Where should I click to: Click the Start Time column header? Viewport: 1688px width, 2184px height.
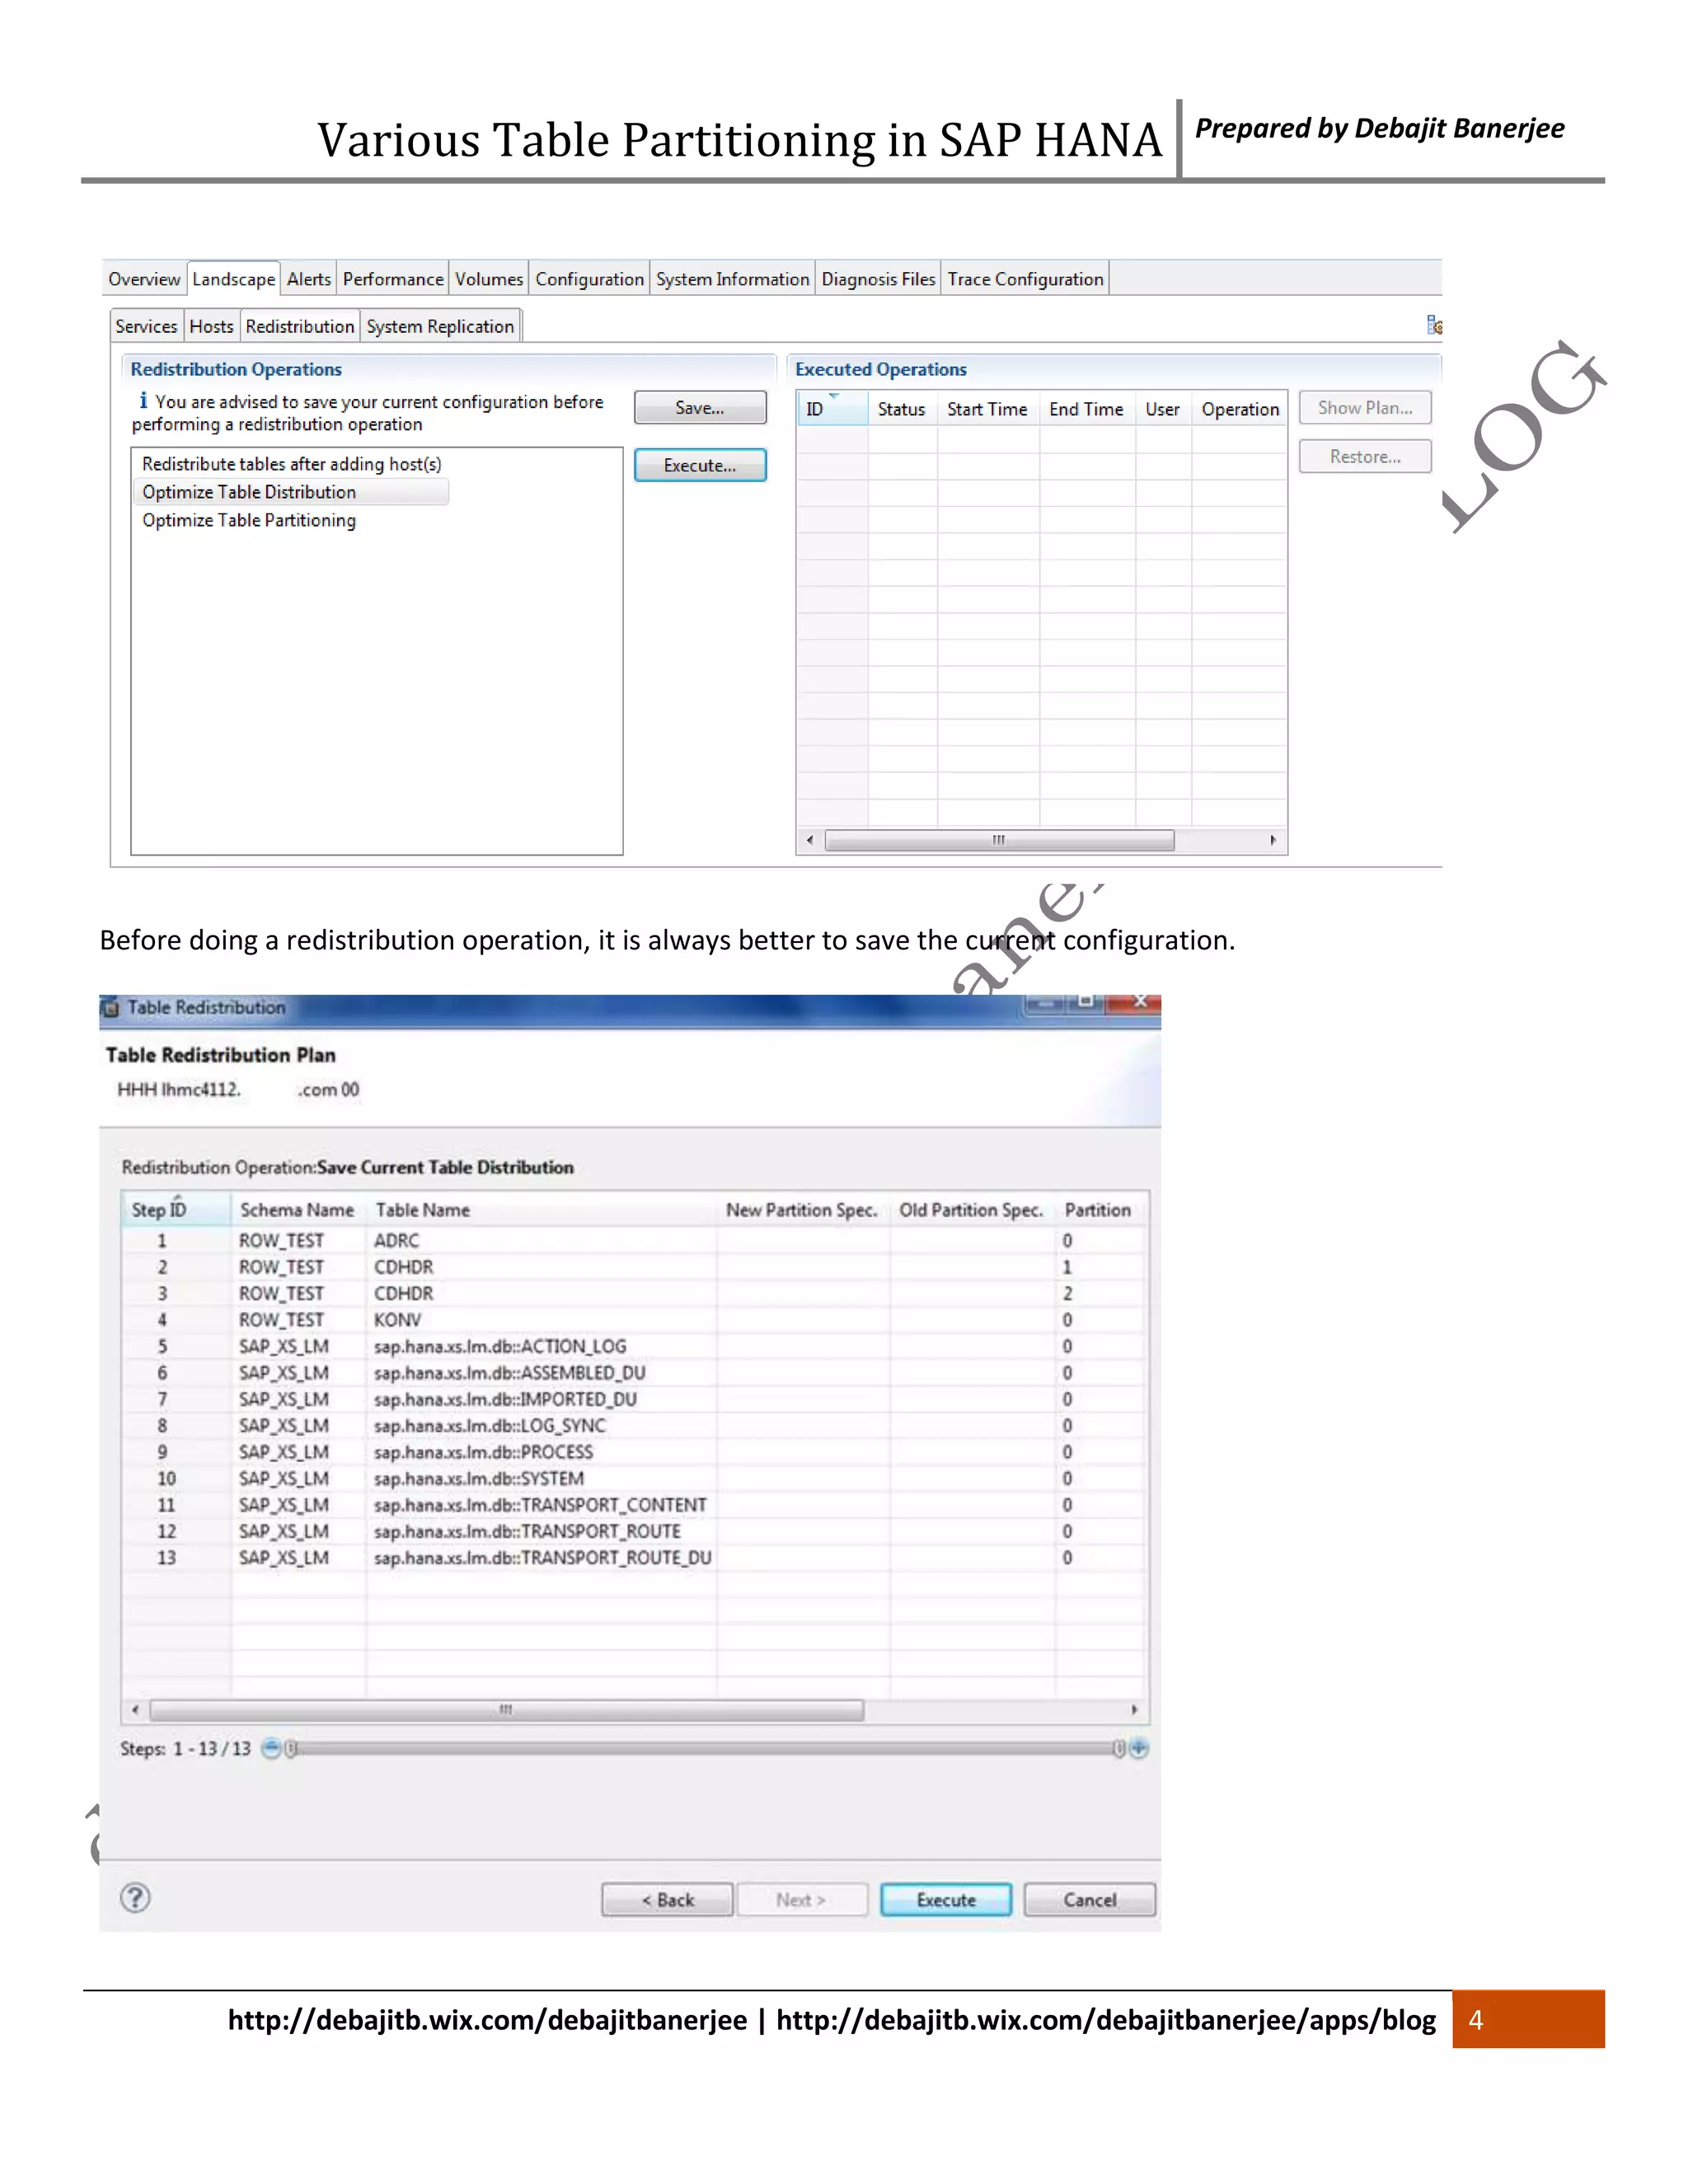(x=987, y=409)
